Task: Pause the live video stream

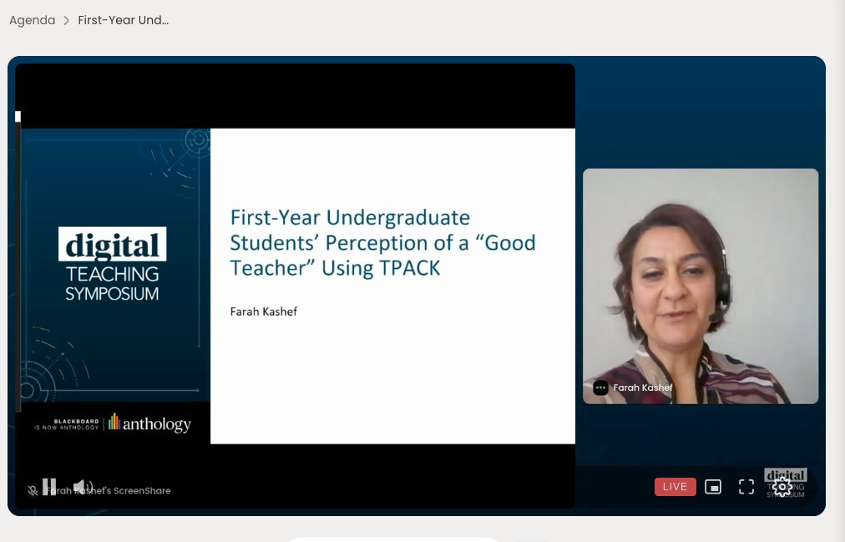Action: point(49,487)
